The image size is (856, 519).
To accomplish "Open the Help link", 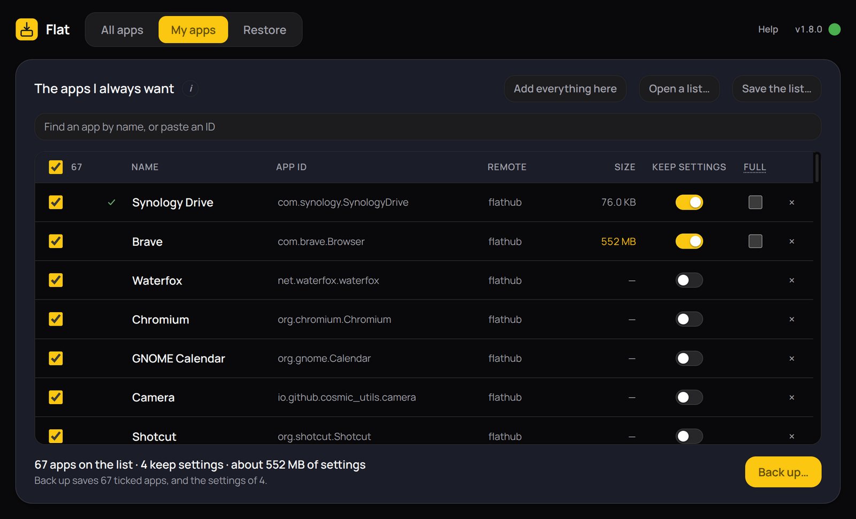I will 768,29.
